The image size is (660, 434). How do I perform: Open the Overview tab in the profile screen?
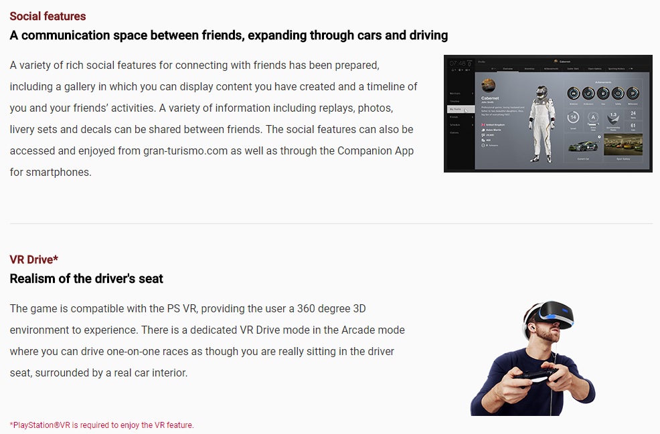point(507,68)
